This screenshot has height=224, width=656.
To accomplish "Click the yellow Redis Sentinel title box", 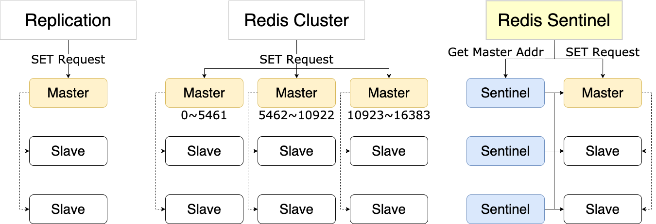I will 554,20.
